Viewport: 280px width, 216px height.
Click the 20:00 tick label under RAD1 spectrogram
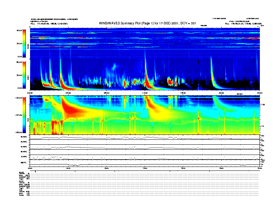(x=221, y=93)
